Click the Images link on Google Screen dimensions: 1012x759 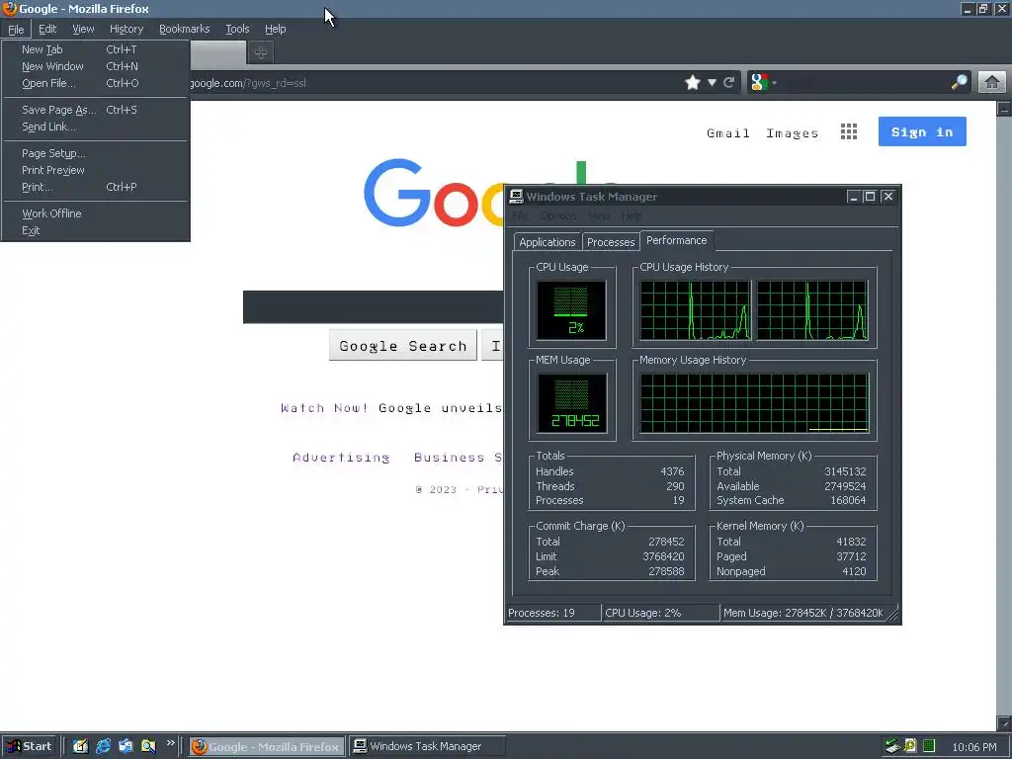pos(792,133)
